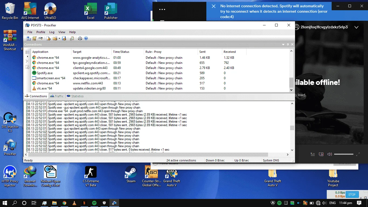Click the list view icon left of Application header
The height and width of the screenshot is (207, 368).
27,52
